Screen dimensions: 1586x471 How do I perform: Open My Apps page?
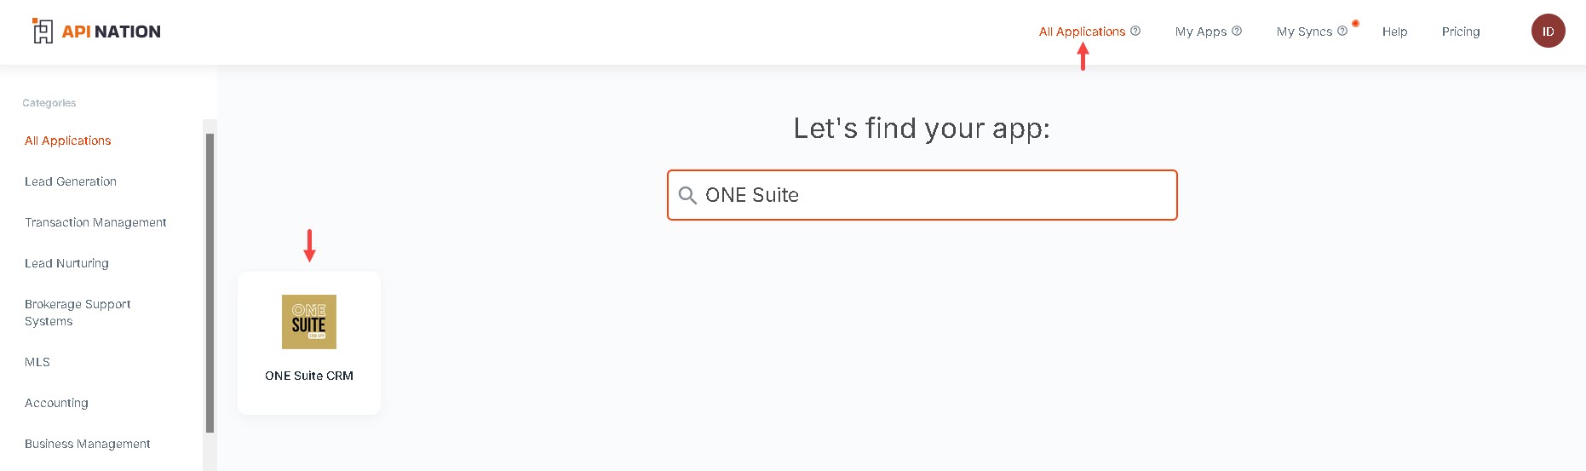[1201, 32]
